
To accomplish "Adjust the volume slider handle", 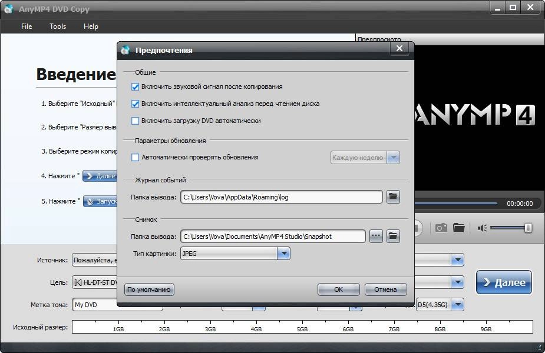I will pyautogui.click(x=528, y=228).
